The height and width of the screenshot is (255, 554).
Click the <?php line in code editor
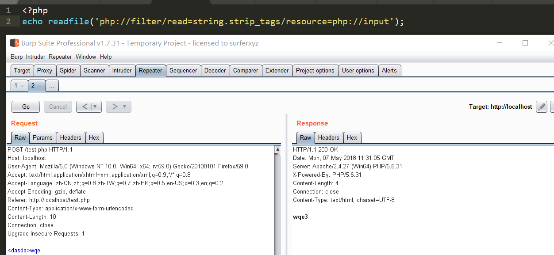(35, 10)
